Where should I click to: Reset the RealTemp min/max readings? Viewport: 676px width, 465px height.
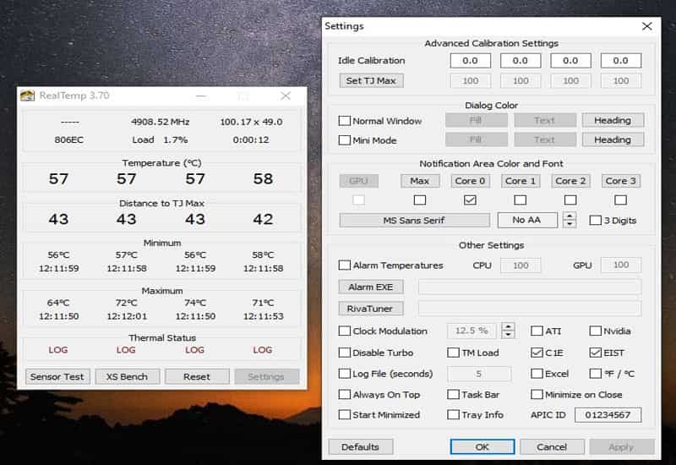point(197,376)
